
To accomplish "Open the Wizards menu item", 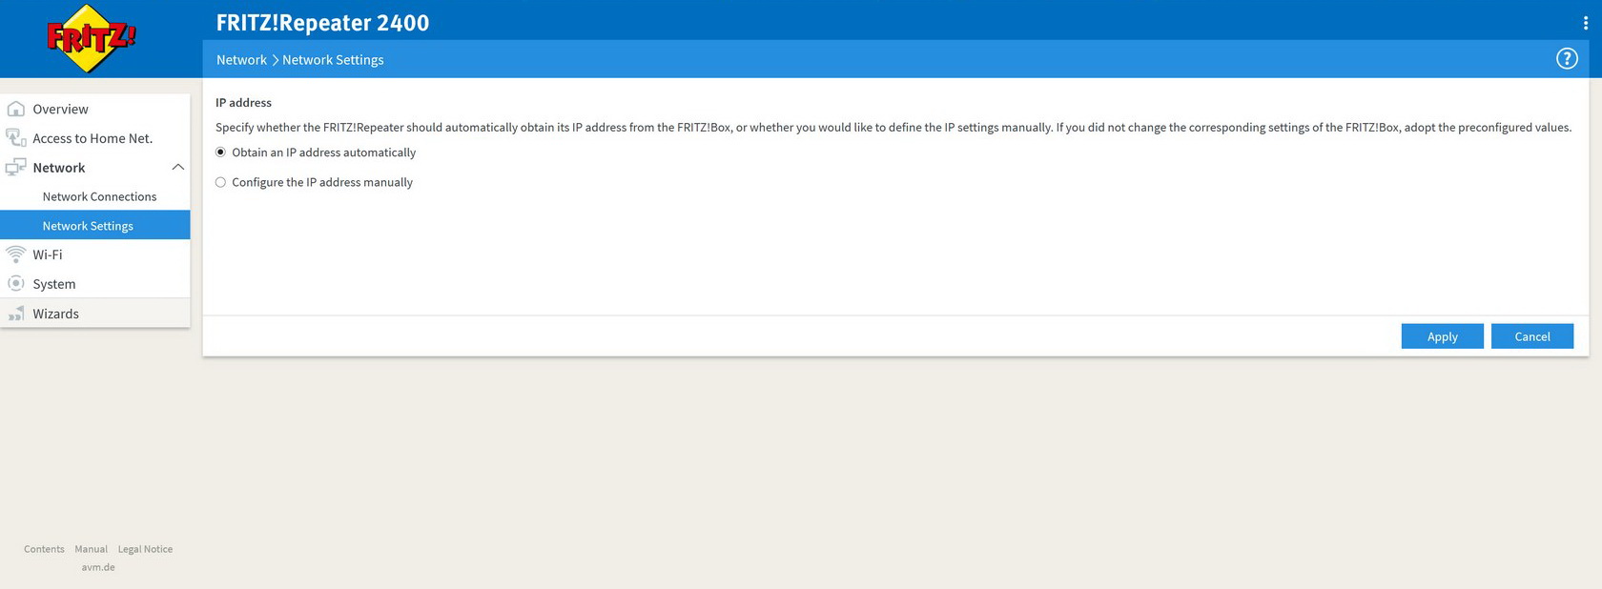I will pyautogui.click(x=95, y=314).
